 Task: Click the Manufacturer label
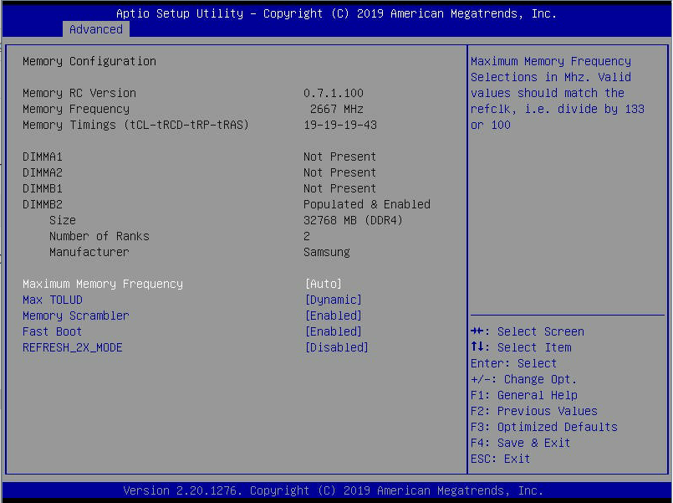[x=89, y=252]
